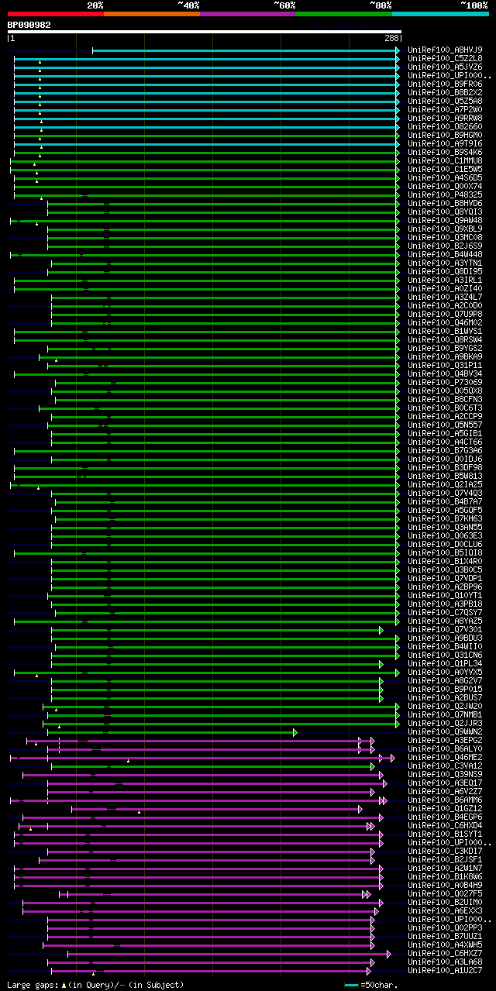Select label UniRef100_B0C6T3
Screen dimensions: 496x991
pyautogui.click(x=445, y=408)
